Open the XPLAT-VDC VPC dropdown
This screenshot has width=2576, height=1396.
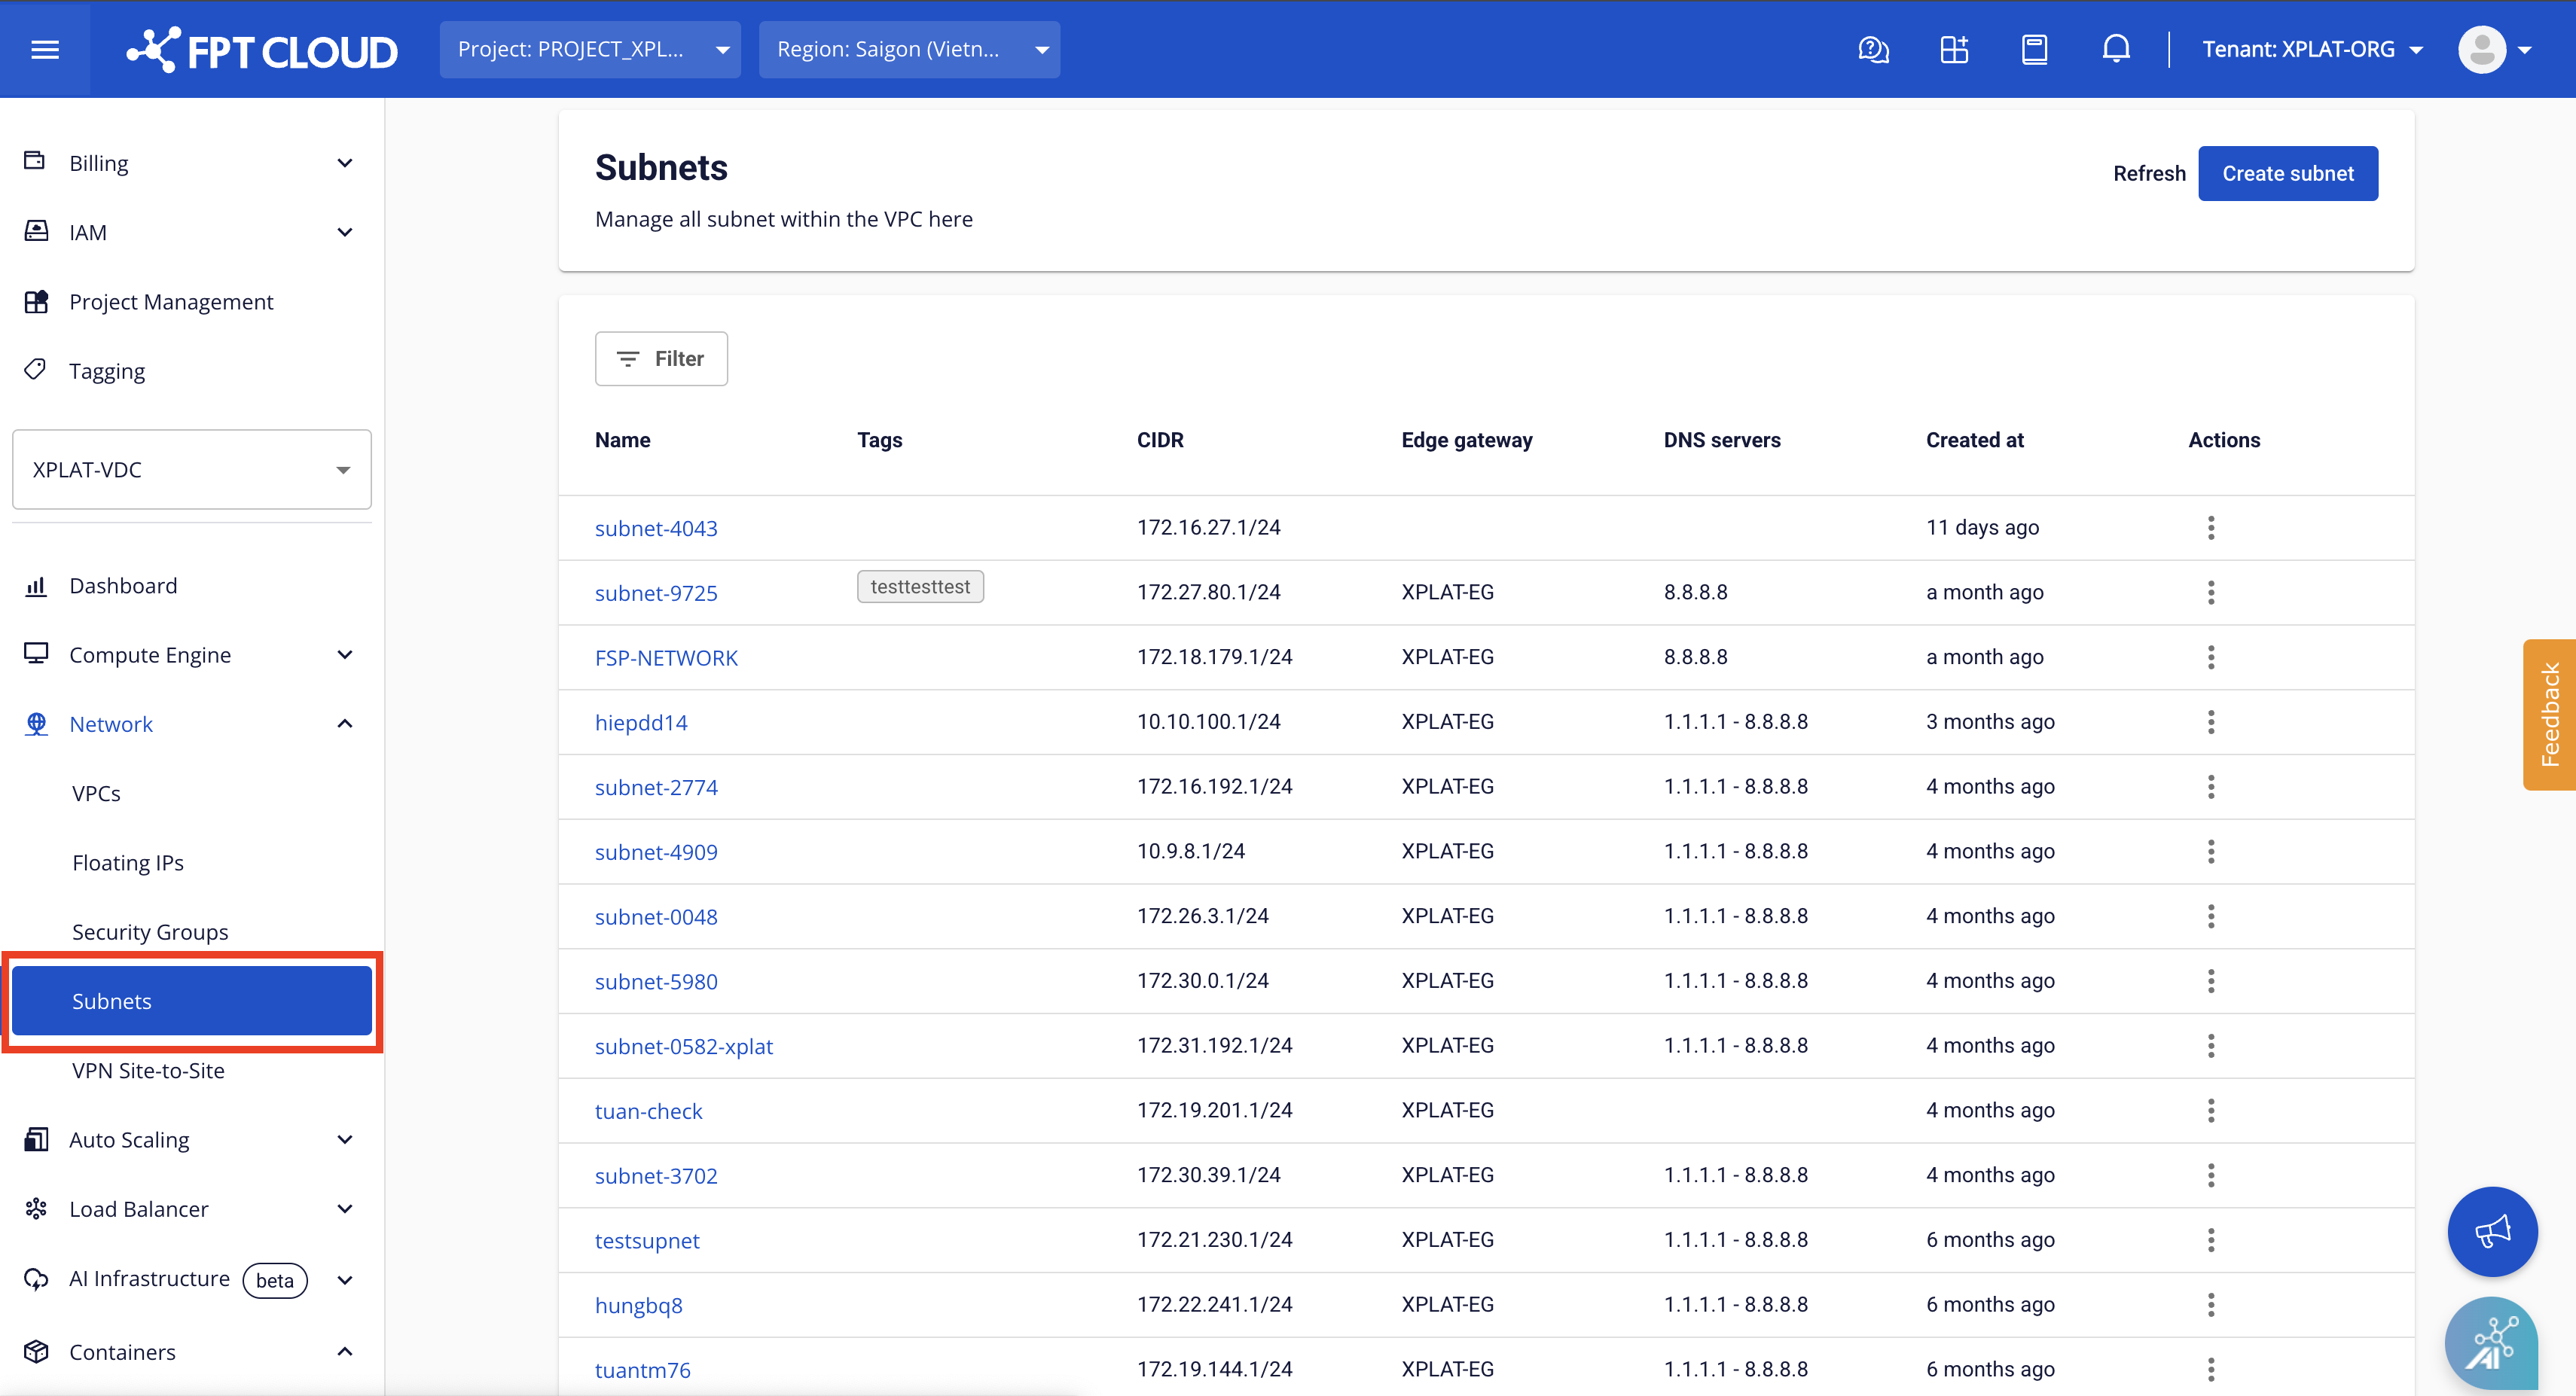(191, 470)
